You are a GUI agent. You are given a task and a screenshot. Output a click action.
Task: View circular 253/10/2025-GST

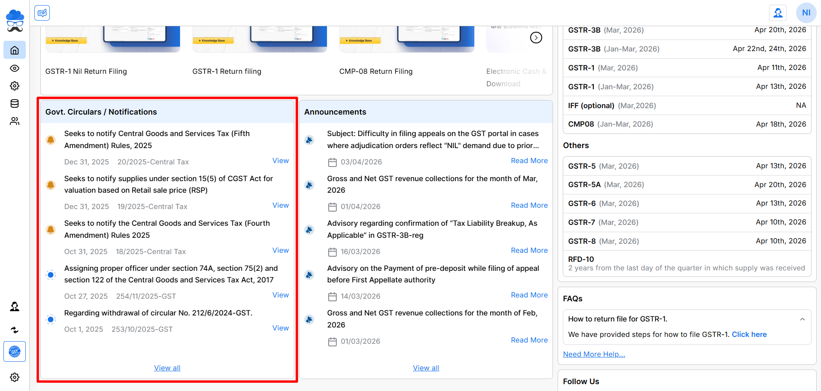[281, 328]
